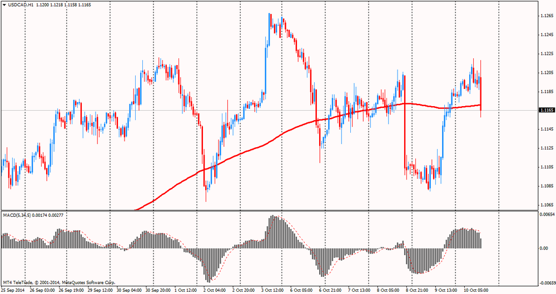Select the current price label 1.1165
The image size is (556, 294).
tap(546, 111)
